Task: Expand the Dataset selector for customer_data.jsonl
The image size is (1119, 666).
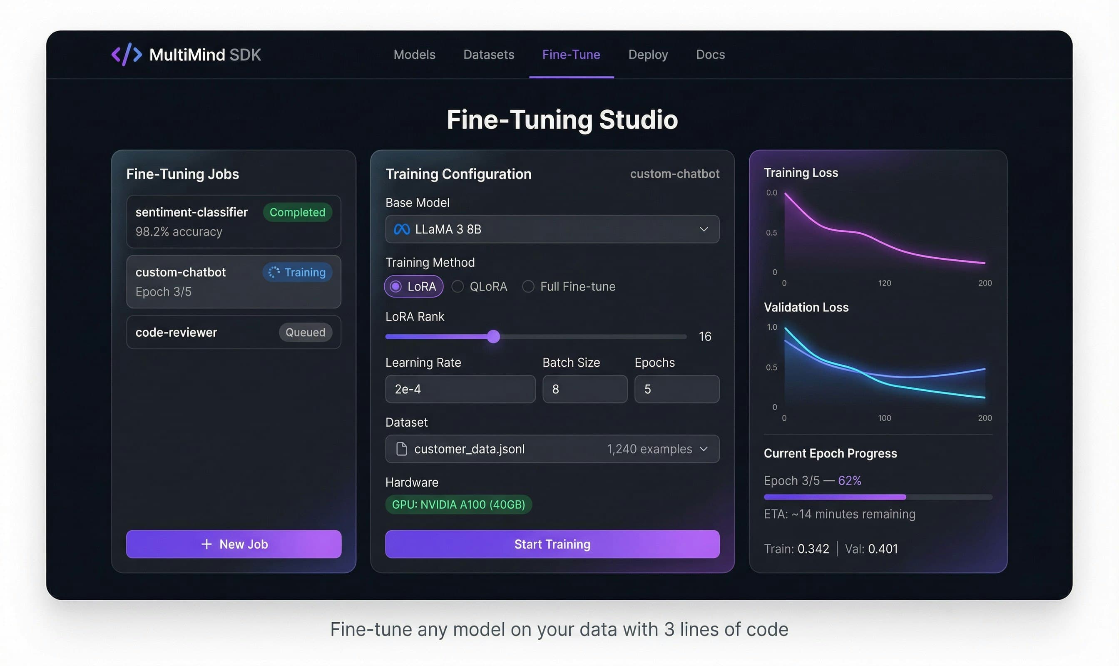Action: pyautogui.click(x=704, y=448)
